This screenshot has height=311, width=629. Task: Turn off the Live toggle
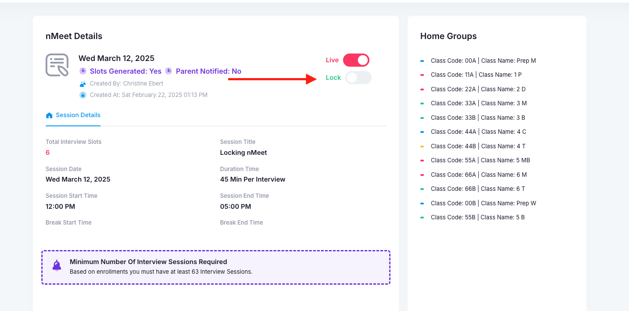click(x=356, y=60)
